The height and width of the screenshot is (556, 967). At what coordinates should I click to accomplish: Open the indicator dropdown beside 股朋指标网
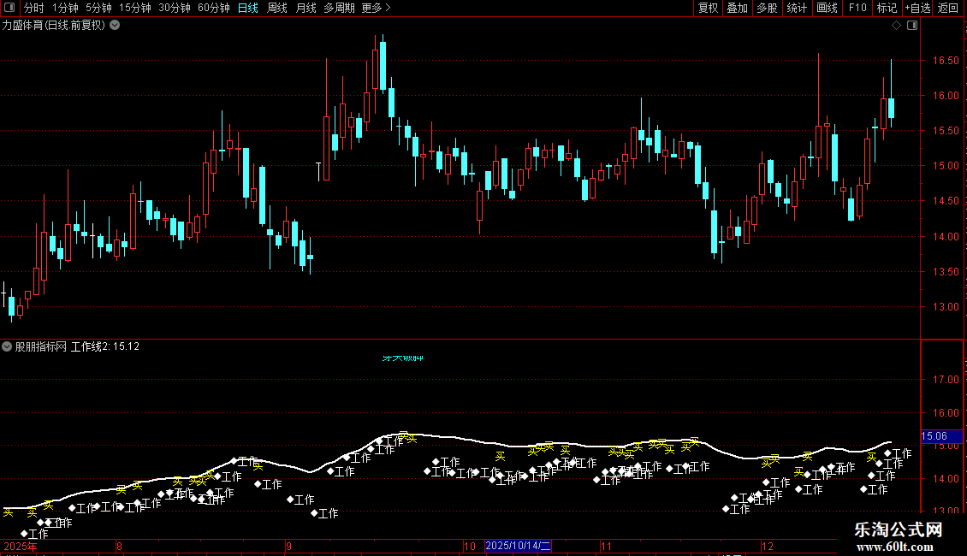point(7,346)
